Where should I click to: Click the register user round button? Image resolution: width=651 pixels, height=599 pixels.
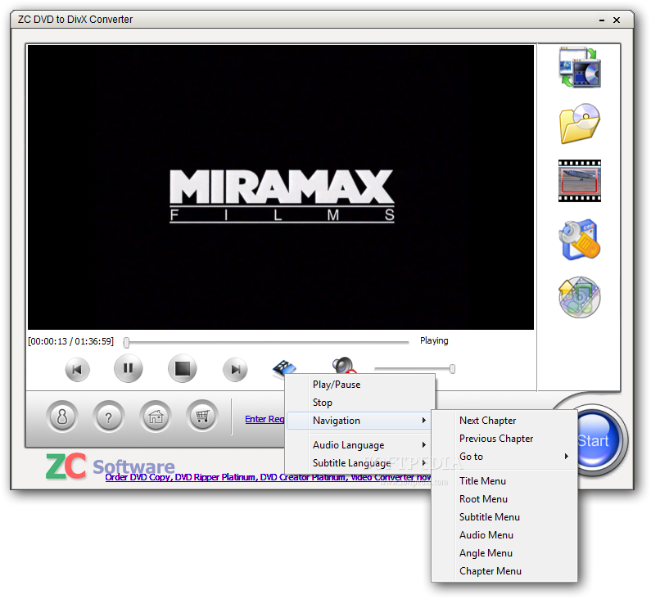62,417
